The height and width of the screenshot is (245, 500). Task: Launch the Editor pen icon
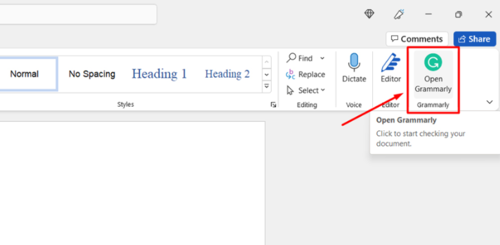tap(391, 68)
